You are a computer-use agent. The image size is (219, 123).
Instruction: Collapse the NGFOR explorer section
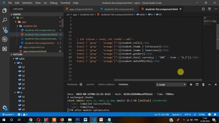coord(12,14)
